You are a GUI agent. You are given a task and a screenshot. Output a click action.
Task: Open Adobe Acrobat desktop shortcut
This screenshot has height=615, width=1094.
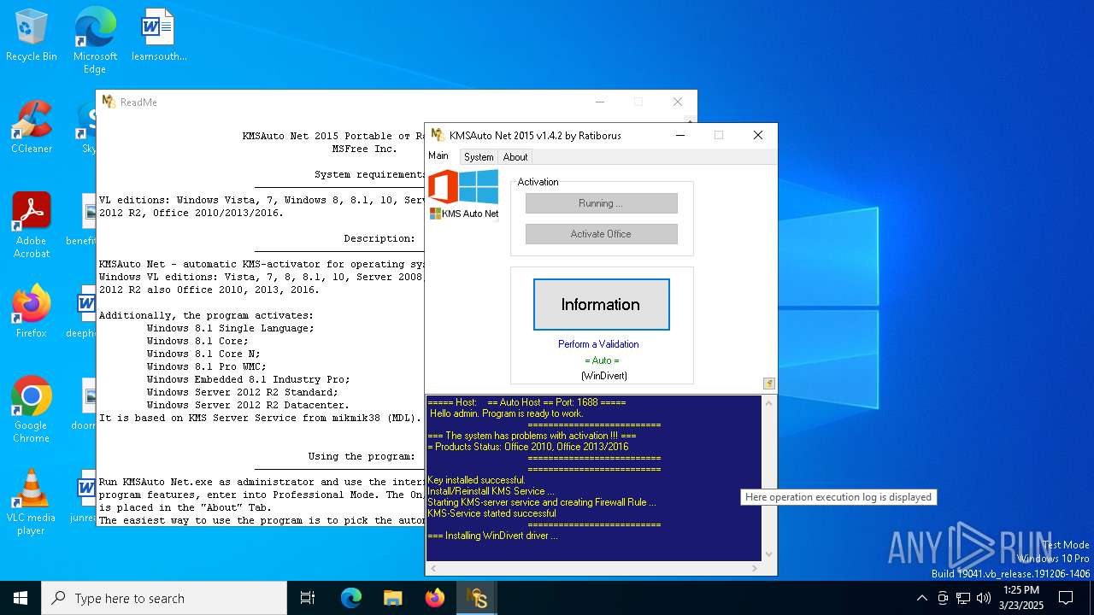coord(32,225)
